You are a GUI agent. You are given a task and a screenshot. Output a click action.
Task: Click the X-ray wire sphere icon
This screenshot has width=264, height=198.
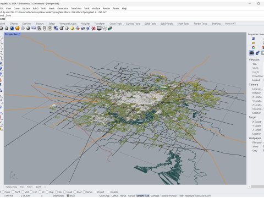coord(23,28)
